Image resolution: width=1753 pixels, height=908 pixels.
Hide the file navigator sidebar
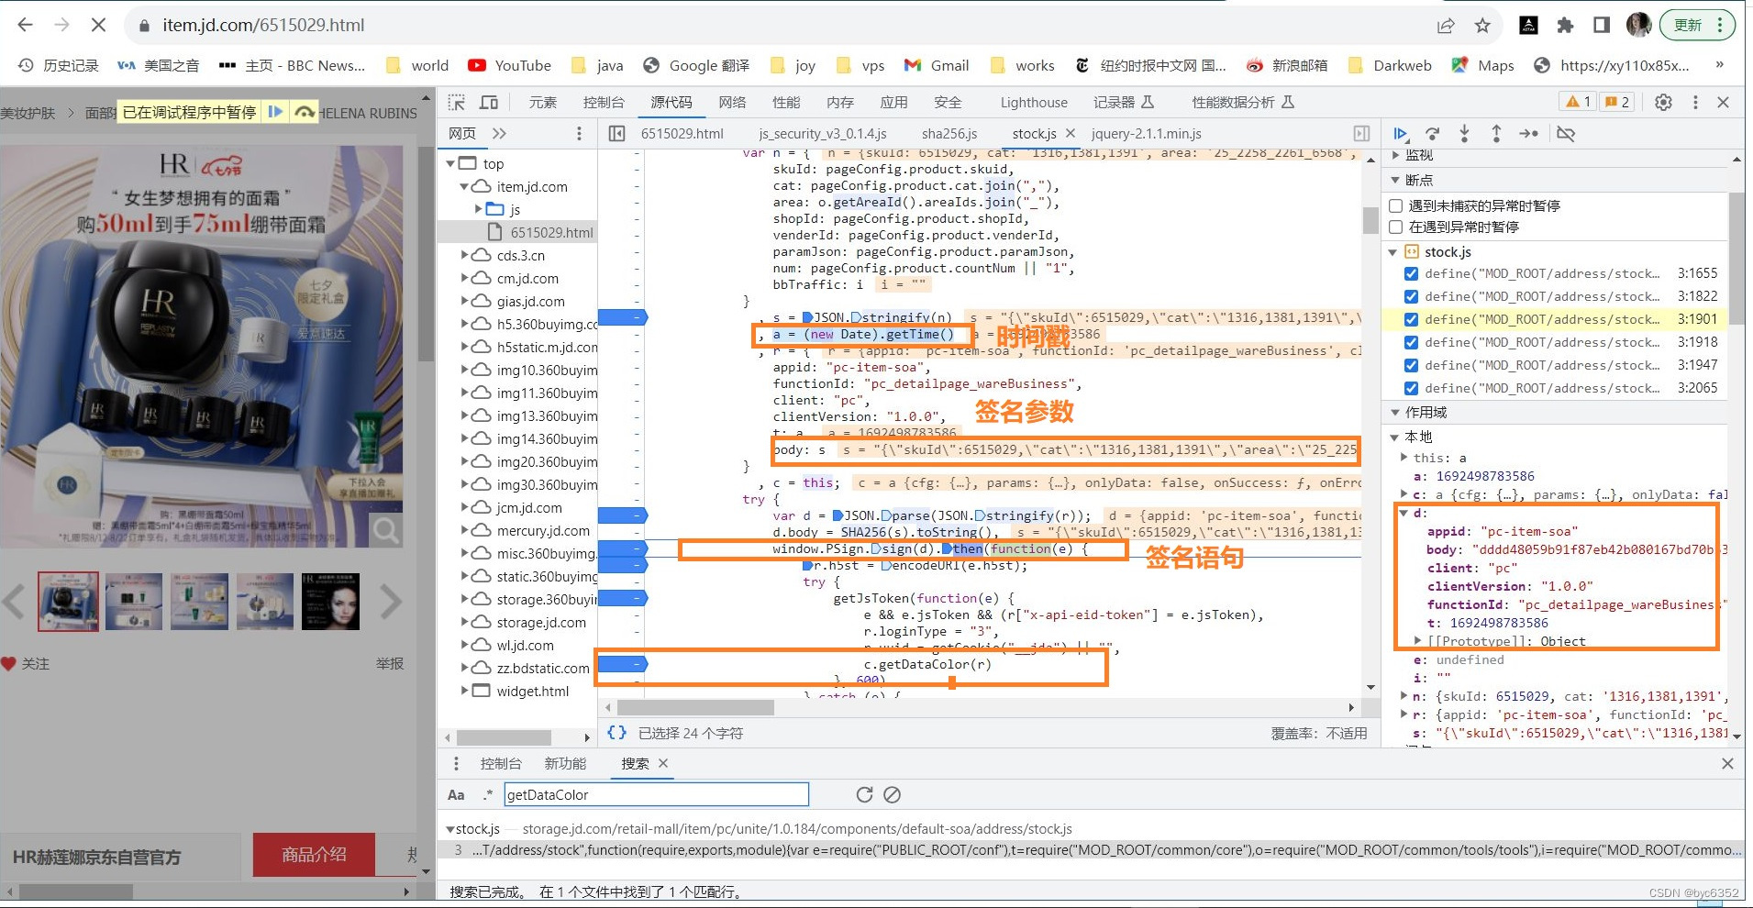tap(617, 134)
